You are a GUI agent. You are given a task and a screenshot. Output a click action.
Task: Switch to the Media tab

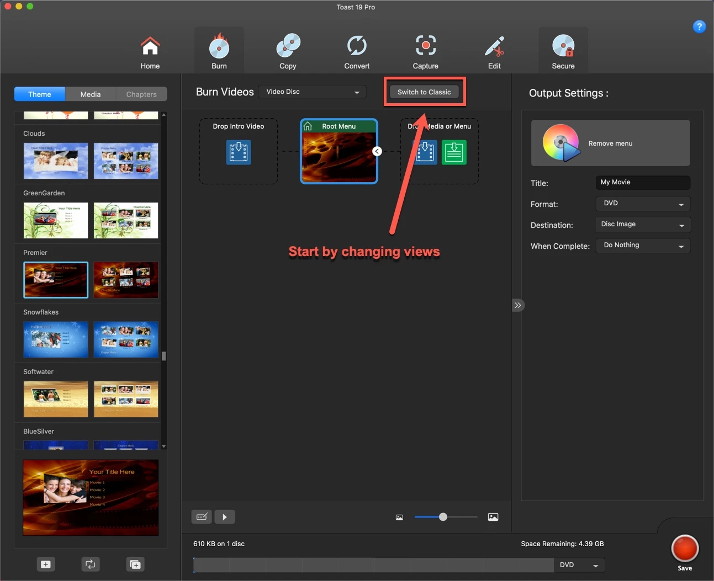pos(91,94)
